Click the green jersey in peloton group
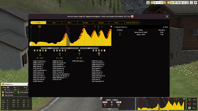Viewport: 198px width, 111px height. [x=43, y=51]
